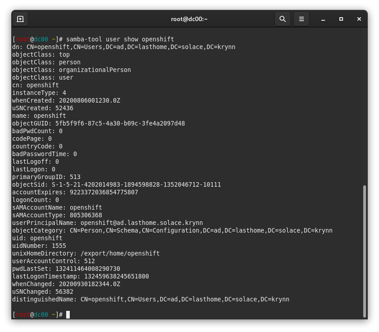Maximize the terminal window
The image size is (379, 332).
coord(341,19)
